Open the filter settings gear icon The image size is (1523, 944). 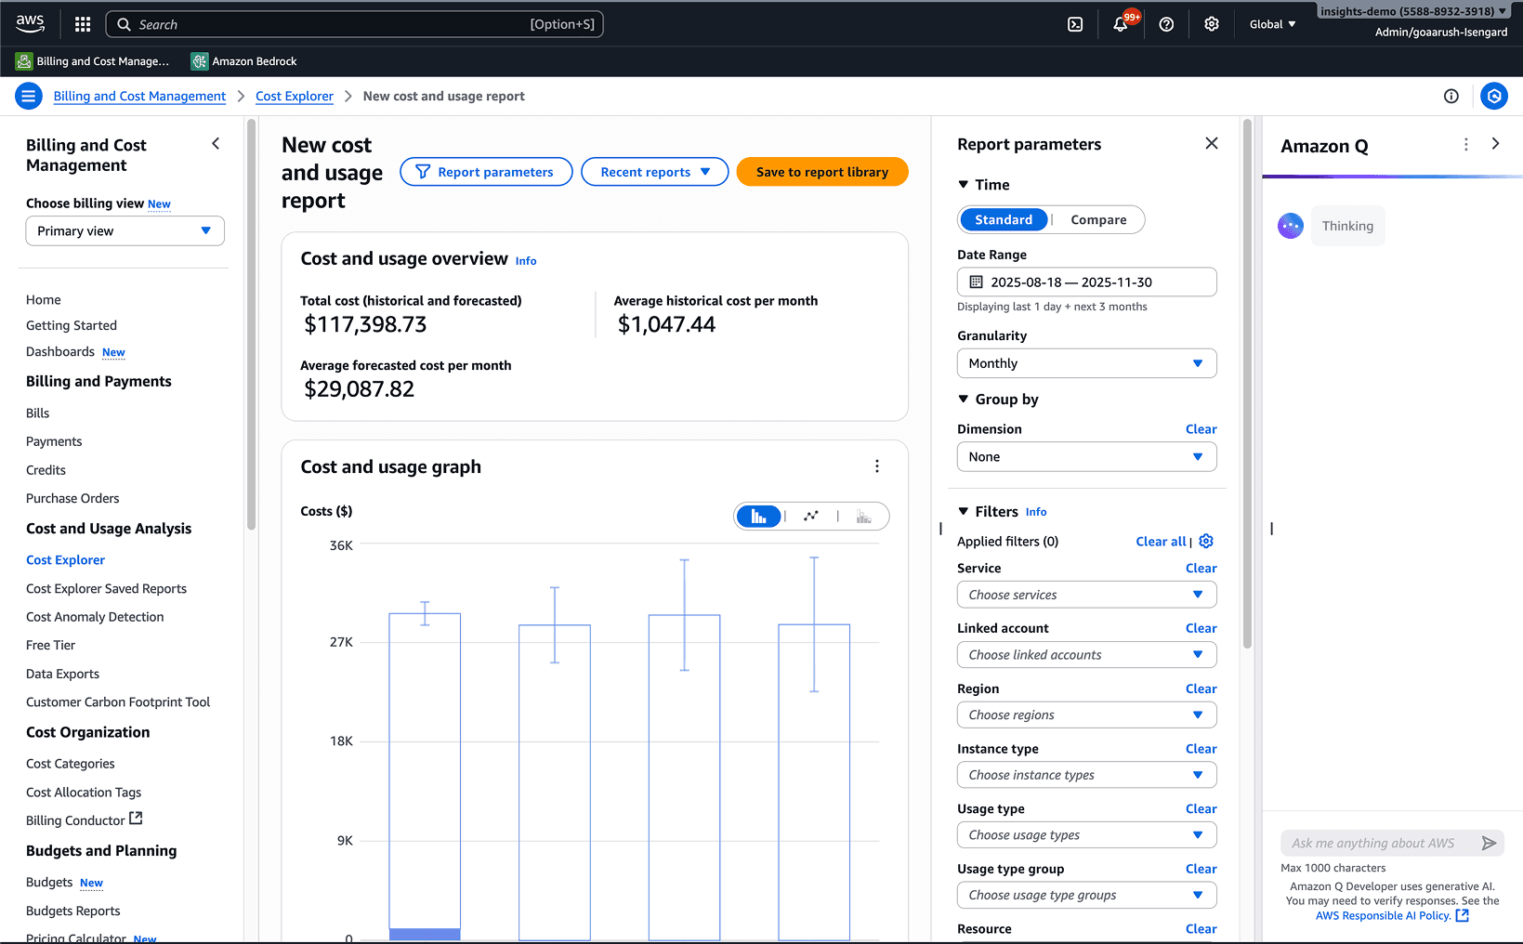pos(1206,541)
